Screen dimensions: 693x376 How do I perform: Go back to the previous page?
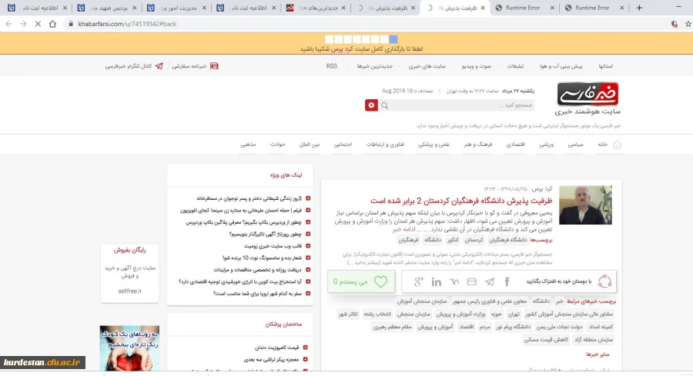[x=8, y=24]
